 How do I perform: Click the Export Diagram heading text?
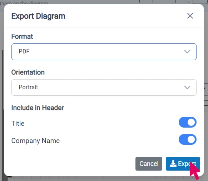tap(38, 16)
